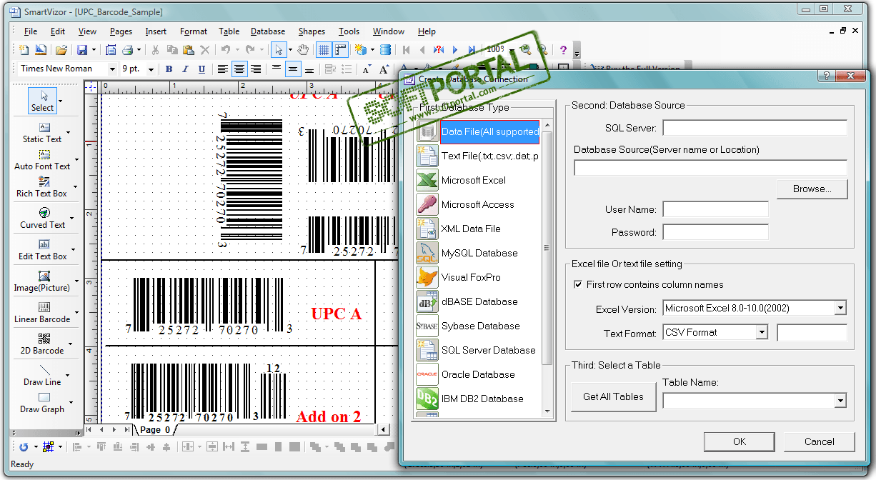Click the Browse... button
876x480 pixels.
coord(812,189)
